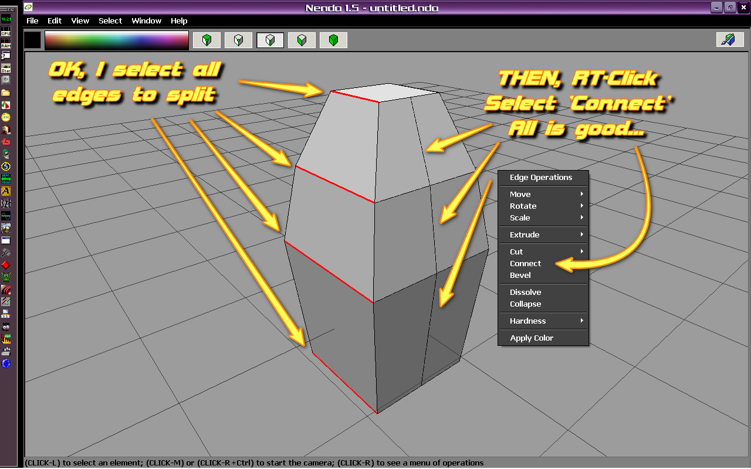The height and width of the screenshot is (469, 751).
Task: Click the yellow folder icon in sidebar
Action: point(6,92)
